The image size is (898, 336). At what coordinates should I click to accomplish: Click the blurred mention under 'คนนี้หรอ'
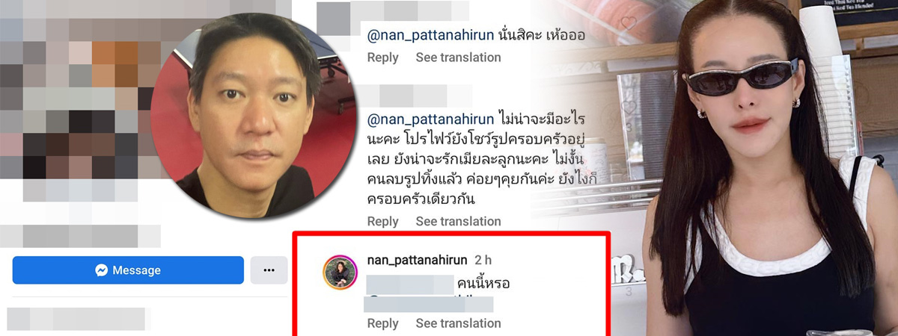pyautogui.click(x=428, y=304)
